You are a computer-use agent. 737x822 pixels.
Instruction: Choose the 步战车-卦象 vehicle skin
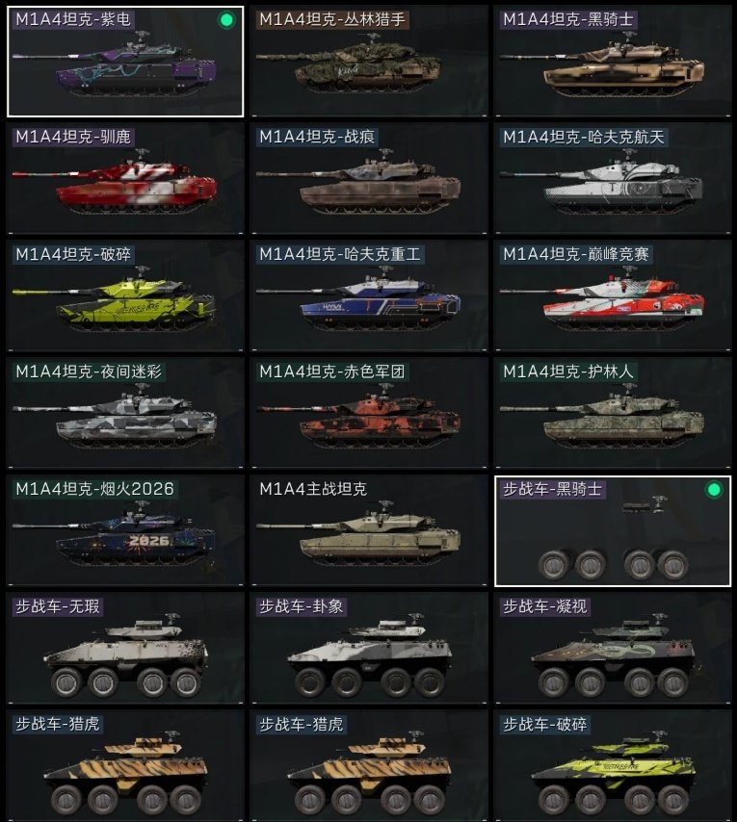[x=369, y=648]
